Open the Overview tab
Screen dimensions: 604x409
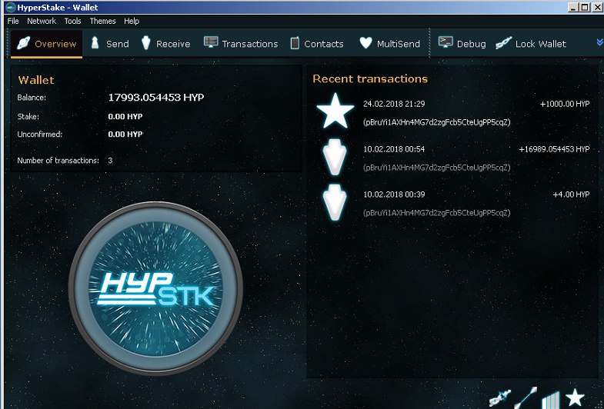pos(47,44)
